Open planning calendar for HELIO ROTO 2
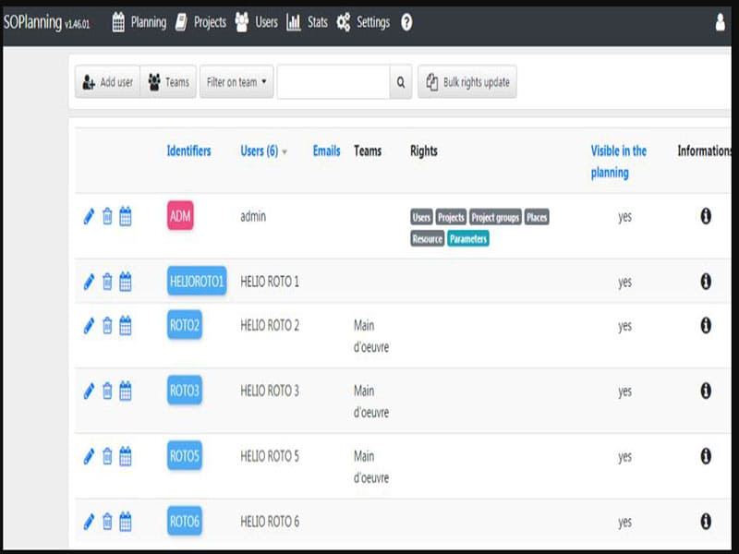 126,326
